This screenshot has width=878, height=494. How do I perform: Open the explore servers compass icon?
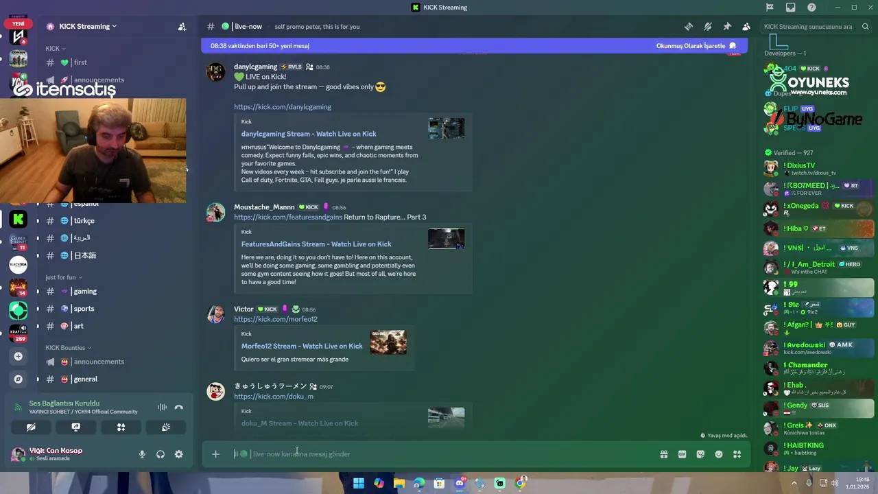pos(19,379)
